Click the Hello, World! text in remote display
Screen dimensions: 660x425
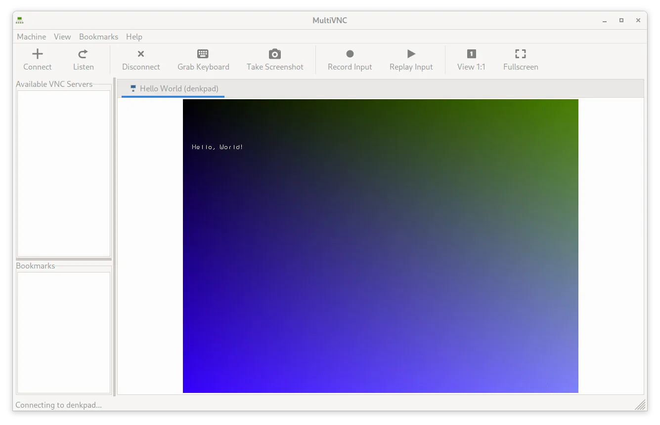tap(217, 147)
